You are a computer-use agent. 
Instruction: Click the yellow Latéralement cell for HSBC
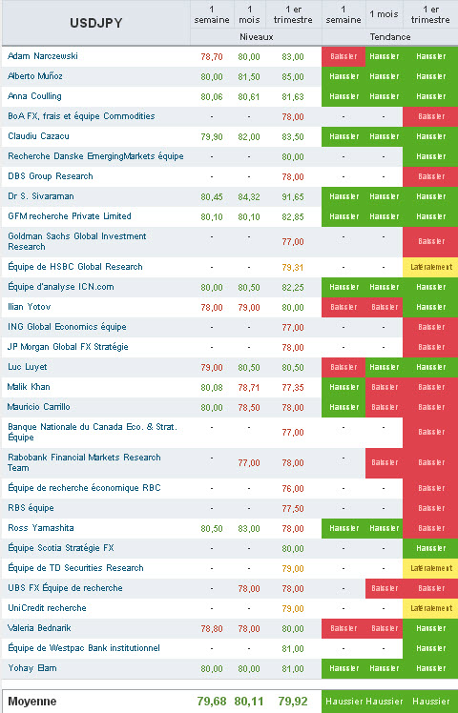pos(430,267)
